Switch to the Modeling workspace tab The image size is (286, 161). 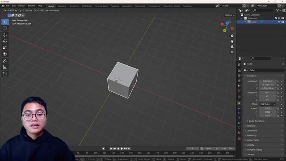click(x=62, y=6)
